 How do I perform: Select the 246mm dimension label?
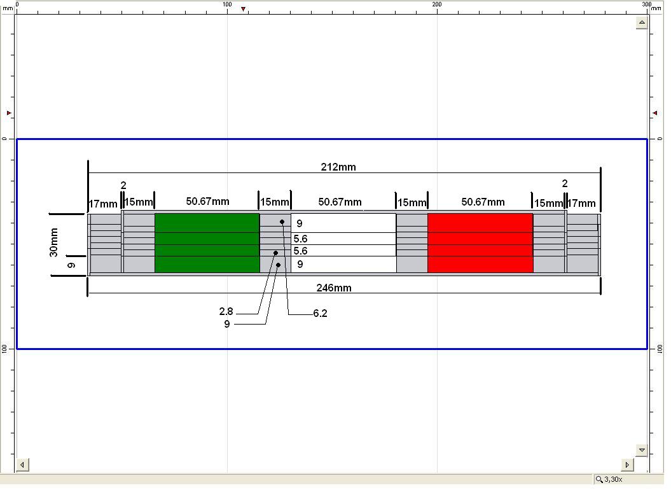334,288
